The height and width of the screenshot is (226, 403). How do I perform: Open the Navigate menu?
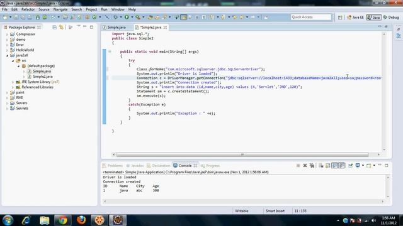(60, 9)
